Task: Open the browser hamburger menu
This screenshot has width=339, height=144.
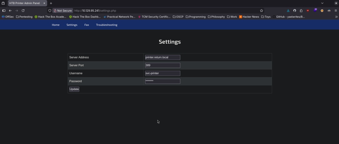Action: tap(336, 11)
